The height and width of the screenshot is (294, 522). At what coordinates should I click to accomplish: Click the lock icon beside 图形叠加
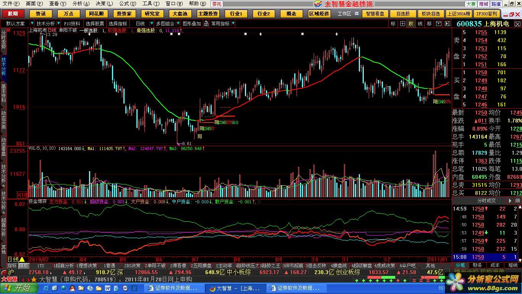point(206,23)
